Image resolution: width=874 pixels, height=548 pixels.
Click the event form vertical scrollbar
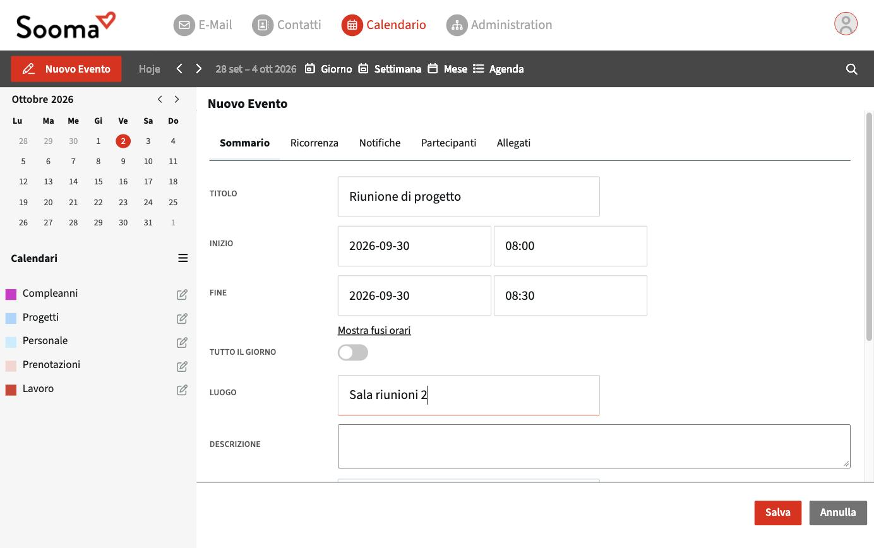pos(869,227)
